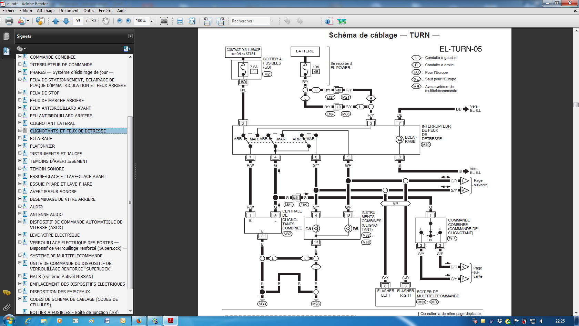Screen dimensions: 579x326
Task: Expand the ECLAIRAGE bookmark node
Action: (20, 138)
